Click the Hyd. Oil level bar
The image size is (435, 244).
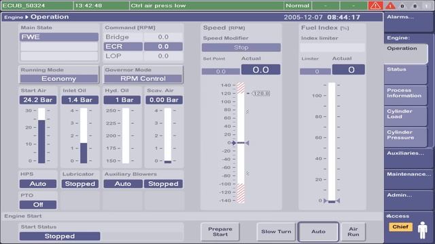click(x=126, y=136)
